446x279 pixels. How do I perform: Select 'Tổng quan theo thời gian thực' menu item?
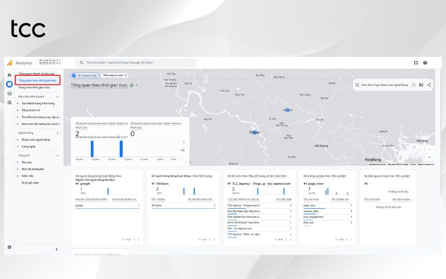tap(37, 80)
